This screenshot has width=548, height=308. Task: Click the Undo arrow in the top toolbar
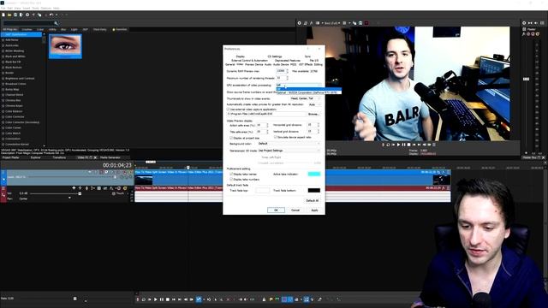pyautogui.click(x=51, y=15)
